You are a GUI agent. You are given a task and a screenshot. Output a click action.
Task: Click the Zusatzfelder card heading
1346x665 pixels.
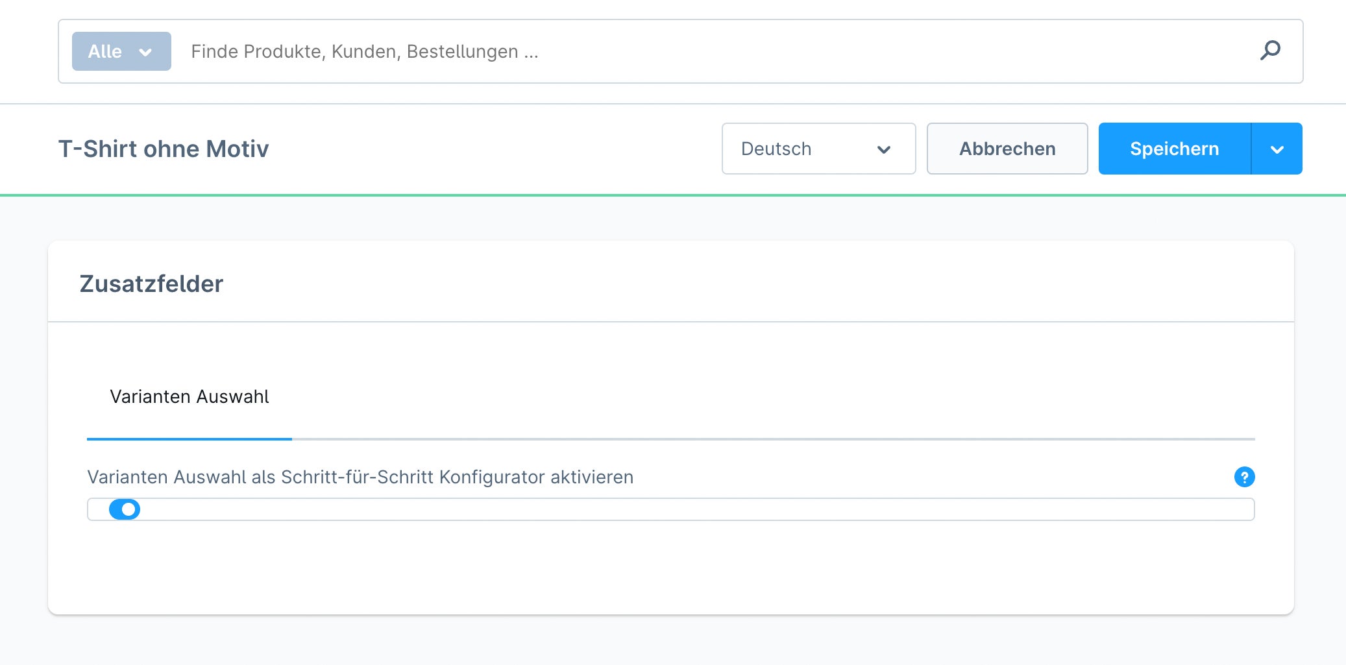[x=151, y=284]
